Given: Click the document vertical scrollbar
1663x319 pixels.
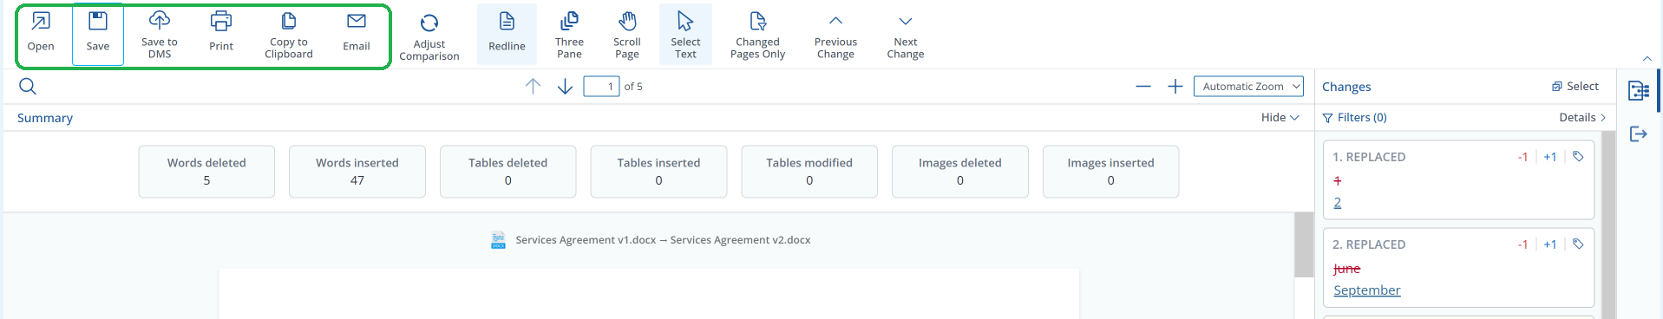Looking at the screenshot, I should [x=1304, y=245].
